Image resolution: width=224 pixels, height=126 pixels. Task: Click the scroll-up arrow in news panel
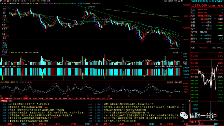189,101
